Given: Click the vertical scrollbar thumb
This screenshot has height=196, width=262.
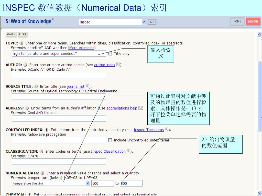Looking at the screenshot, I should point(259,96).
